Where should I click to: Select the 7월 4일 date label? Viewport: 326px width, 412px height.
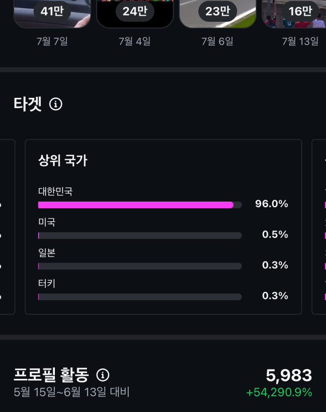[x=135, y=41]
